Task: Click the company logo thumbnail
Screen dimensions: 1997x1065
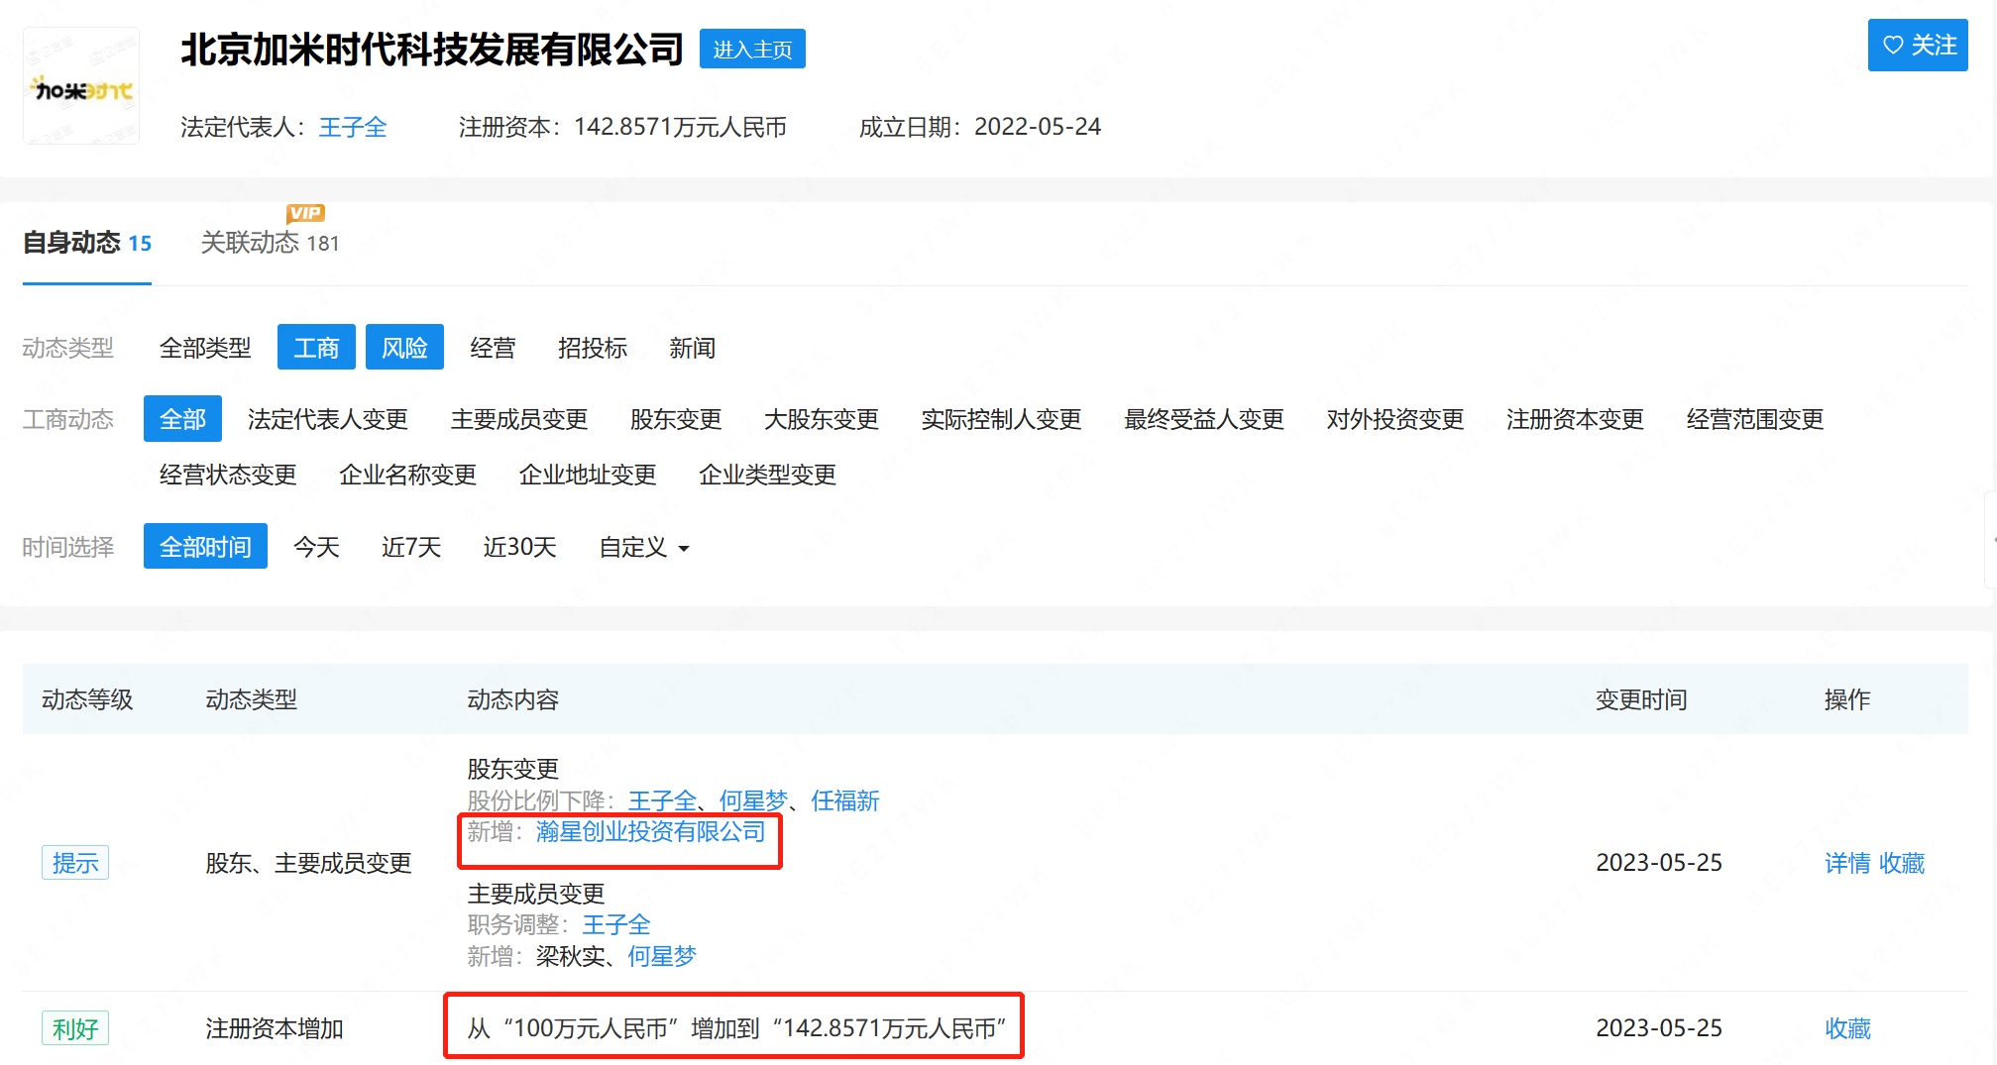Action: pyautogui.click(x=81, y=87)
